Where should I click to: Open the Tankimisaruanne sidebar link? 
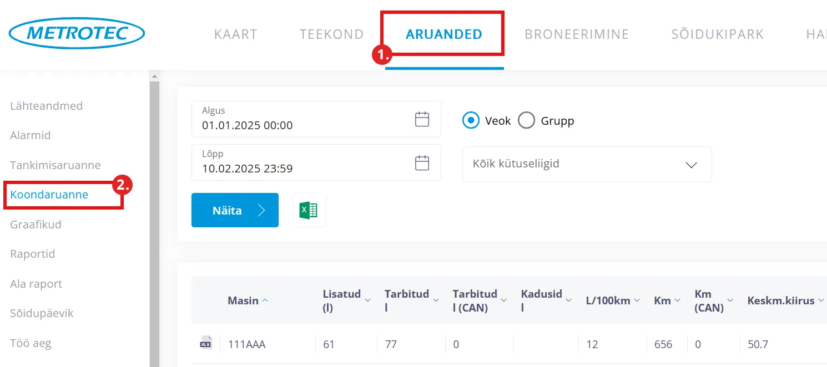pos(56,165)
